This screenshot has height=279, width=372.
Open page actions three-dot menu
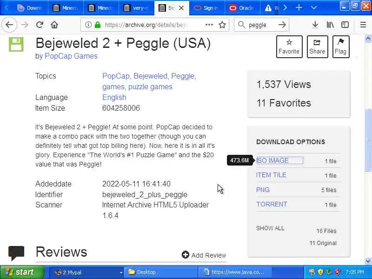(209, 25)
